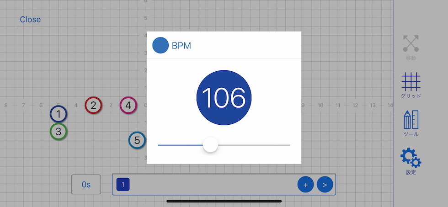448x207 pixels.
Task: Select scene 1 thumbnail in the timeline
Action: (123, 185)
